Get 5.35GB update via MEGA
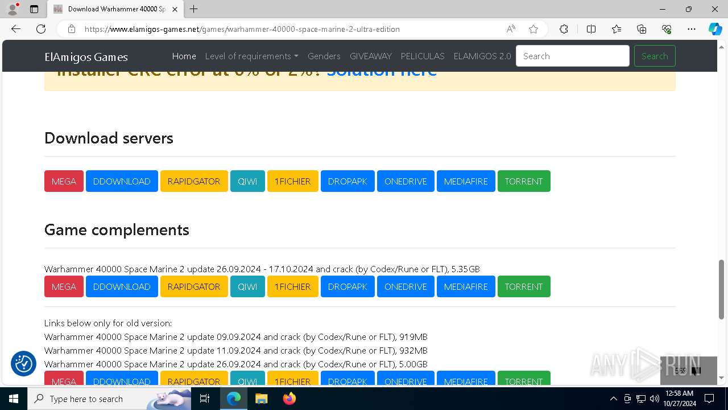Image resolution: width=728 pixels, height=410 pixels. click(x=64, y=286)
